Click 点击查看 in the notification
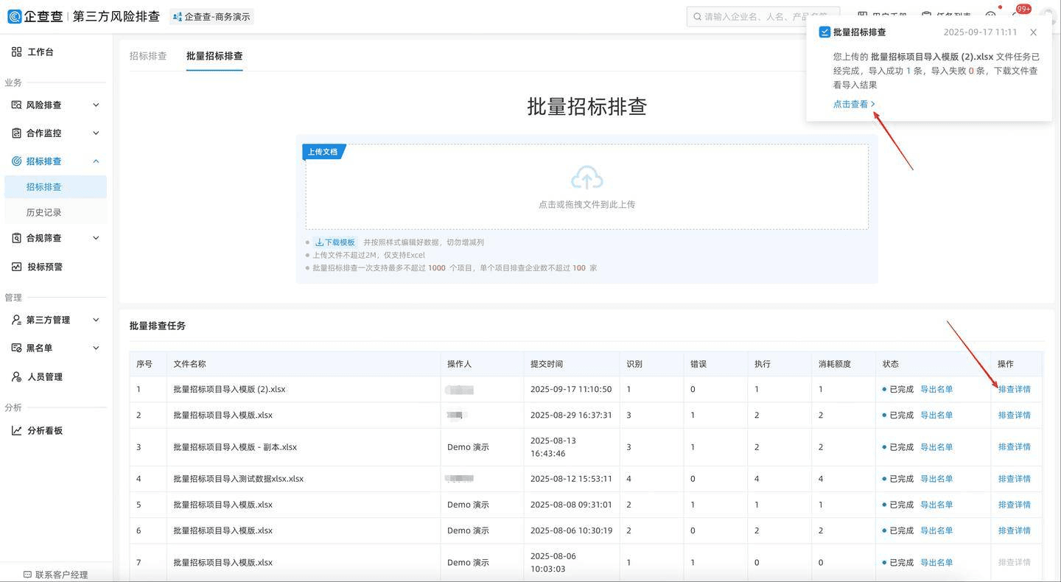This screenshot has width=1061, height=582. pyautogui.click(x=854, y=104)
